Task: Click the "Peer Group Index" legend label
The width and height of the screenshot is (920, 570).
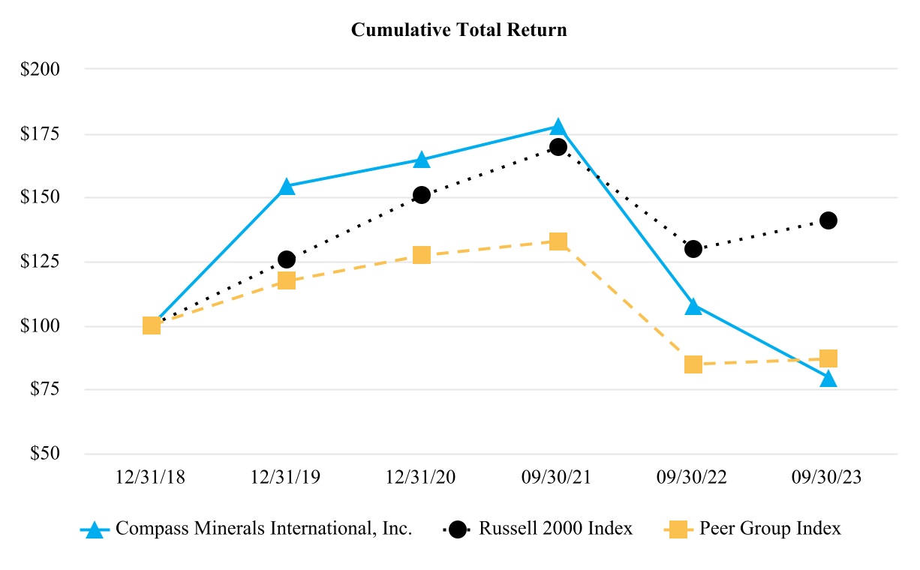Action: coord(770,529)
